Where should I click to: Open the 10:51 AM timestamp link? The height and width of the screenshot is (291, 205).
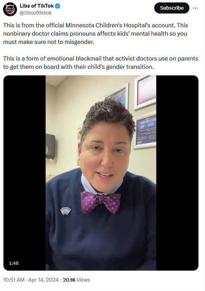tap(14, 280)
